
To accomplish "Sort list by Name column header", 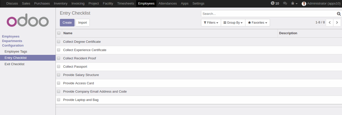I will click(x=68, y=33).
